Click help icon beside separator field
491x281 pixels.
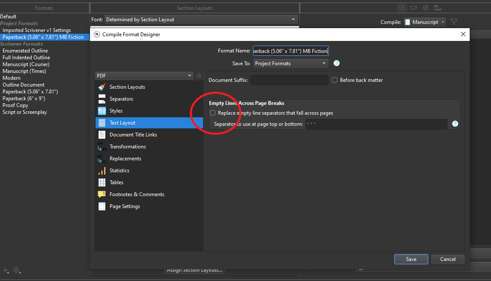pos(455,124)
